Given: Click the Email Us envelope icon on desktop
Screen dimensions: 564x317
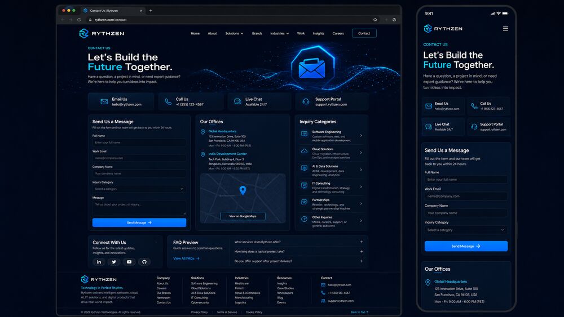Looking at the screenshot, I should [x=104, y=101].
